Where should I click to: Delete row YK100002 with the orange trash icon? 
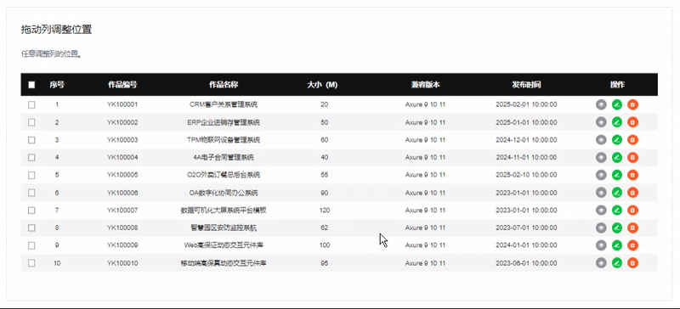pyautogui.click(x=632, y=122)
